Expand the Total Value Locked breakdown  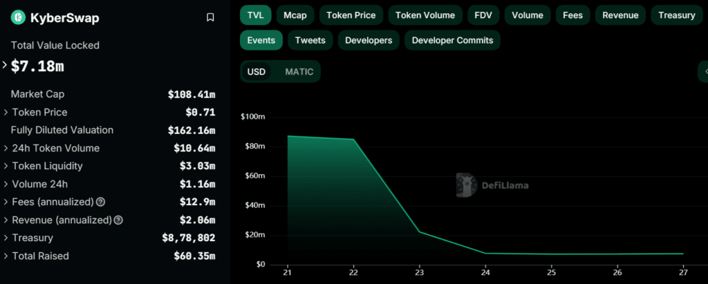[x=5, y=65]
